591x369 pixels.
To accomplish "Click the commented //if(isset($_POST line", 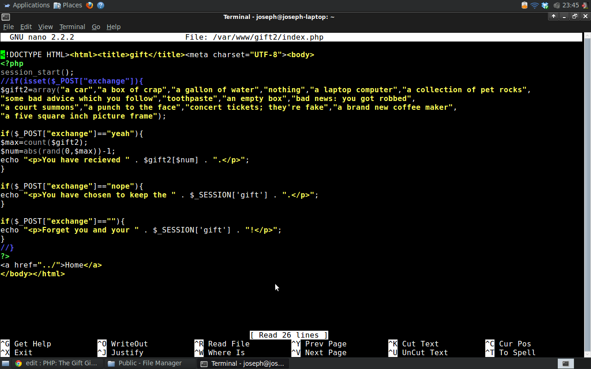I will click(72, 81).
